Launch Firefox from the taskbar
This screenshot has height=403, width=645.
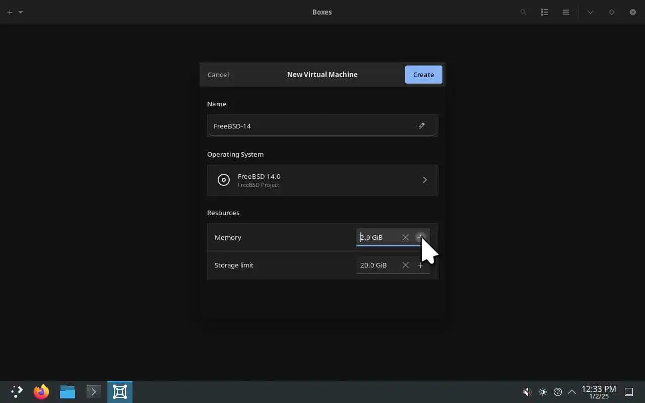pyautogui.click(x=41, y=392)
